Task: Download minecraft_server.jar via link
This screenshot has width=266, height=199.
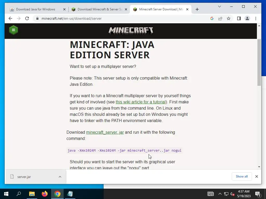Action: coord(105,132)
